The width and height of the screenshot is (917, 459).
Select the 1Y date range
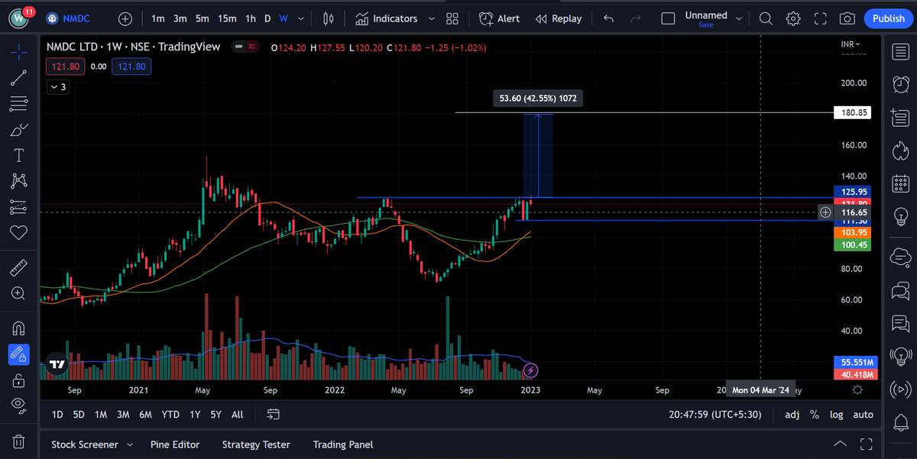(195, 414)
